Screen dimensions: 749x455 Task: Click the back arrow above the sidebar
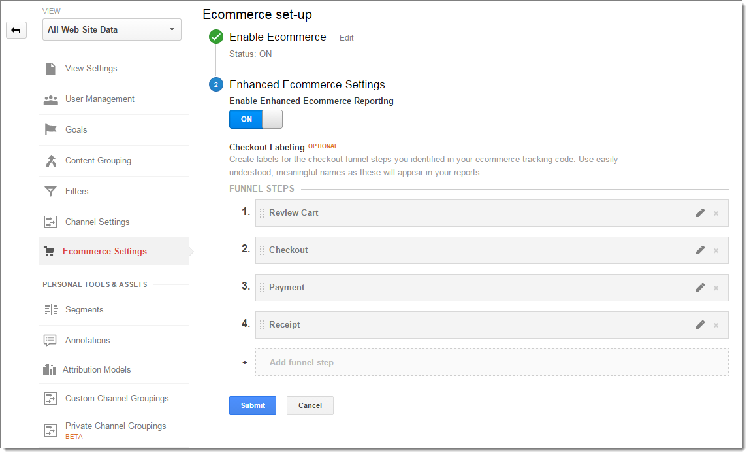click(16, 30)
